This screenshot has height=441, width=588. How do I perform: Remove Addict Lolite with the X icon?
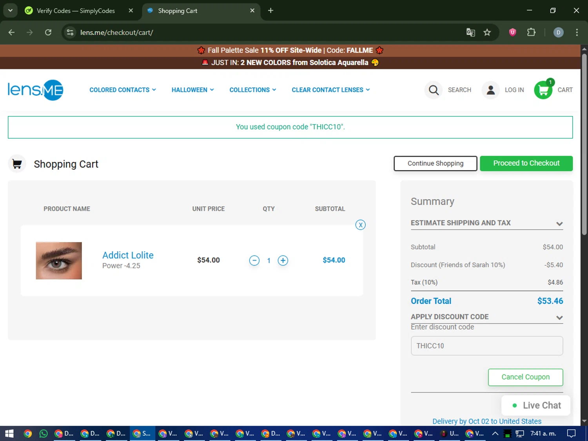coord(360,225)
